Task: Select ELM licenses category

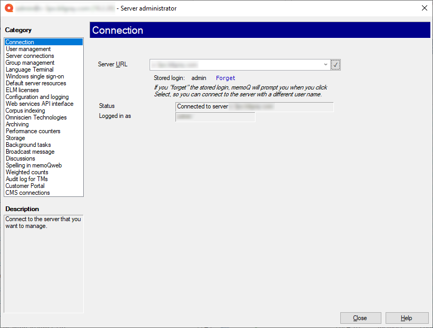Action: (x=44, y=90)
